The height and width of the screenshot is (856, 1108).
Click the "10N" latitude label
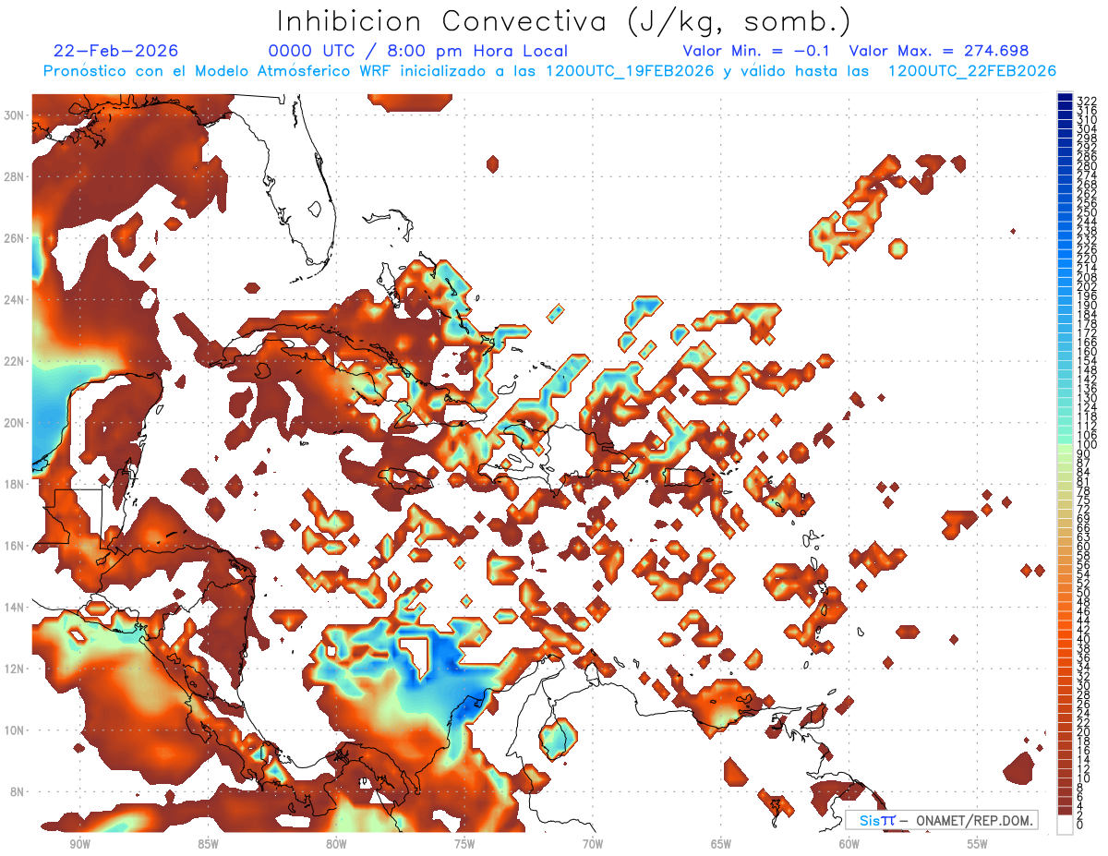(x=16, y=730)
